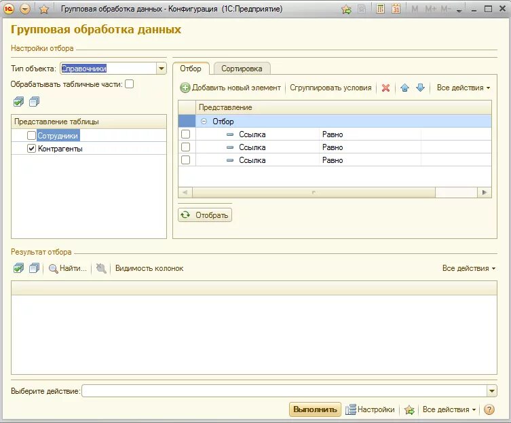Viewport: 511px width, 423px height.
Task: Click the Выберите действие input field
Action: (284, 390)
